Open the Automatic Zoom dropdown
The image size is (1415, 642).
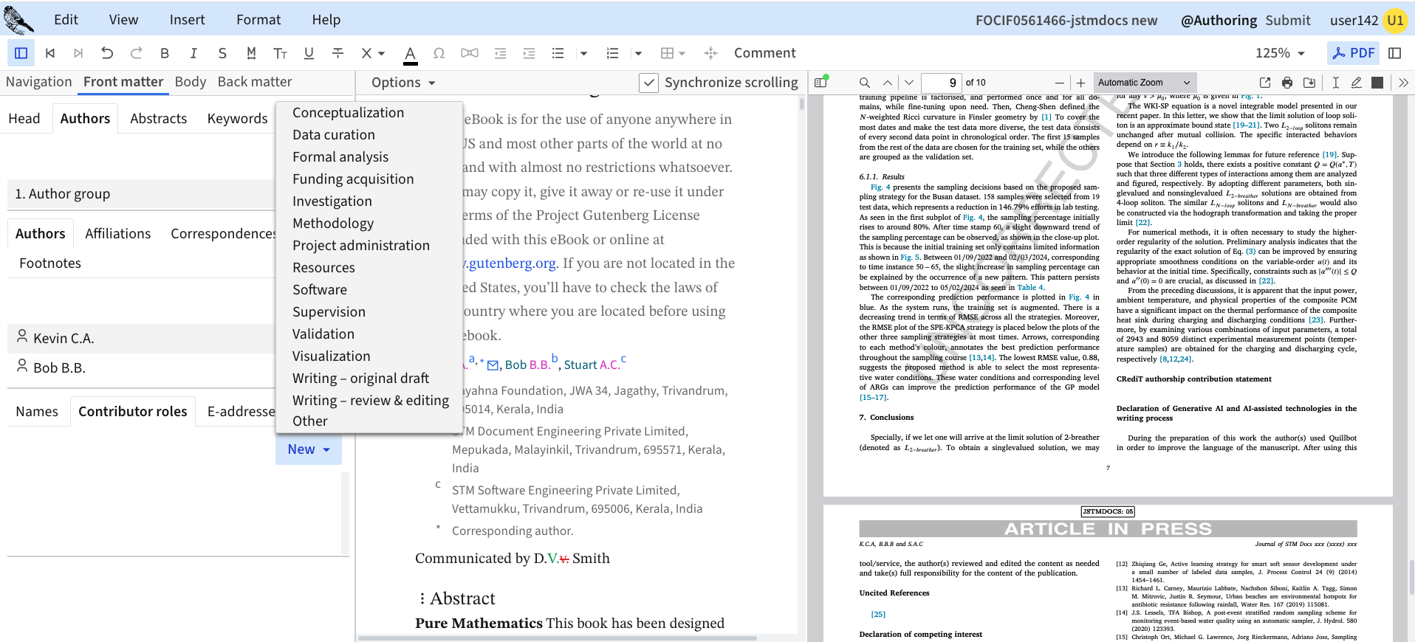click(x=1143, y=83)
